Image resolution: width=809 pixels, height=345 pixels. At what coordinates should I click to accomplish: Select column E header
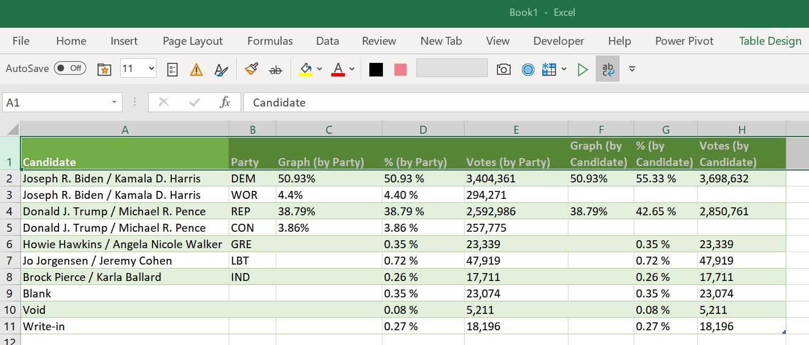click(x=516, y=130)
